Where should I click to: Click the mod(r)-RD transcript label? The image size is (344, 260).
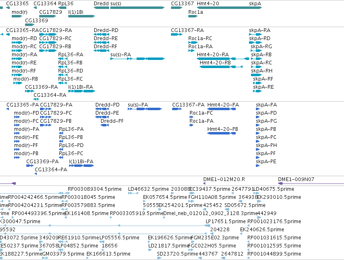point(24,38)
